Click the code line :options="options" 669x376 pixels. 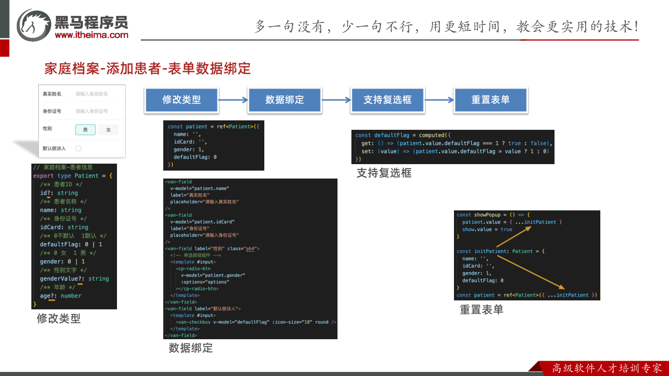tap(205, 282)
